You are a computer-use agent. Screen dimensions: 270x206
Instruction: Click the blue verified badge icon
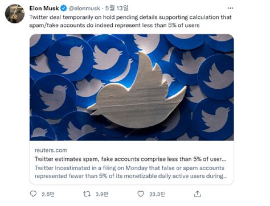(64, 9)
